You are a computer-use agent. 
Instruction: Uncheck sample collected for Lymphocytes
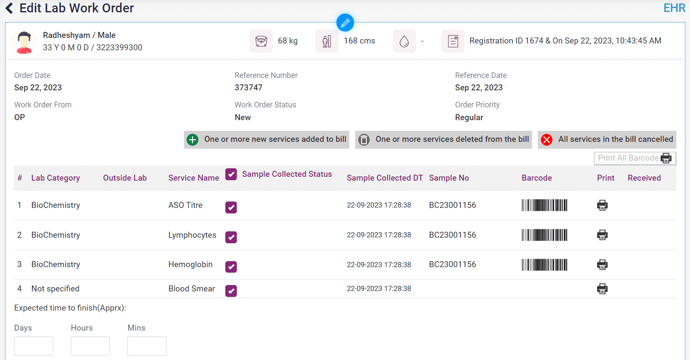point(231,237)
